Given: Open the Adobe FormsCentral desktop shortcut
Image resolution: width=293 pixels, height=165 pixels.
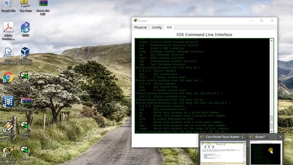Looking at the screenshot, I should [8, 56].
